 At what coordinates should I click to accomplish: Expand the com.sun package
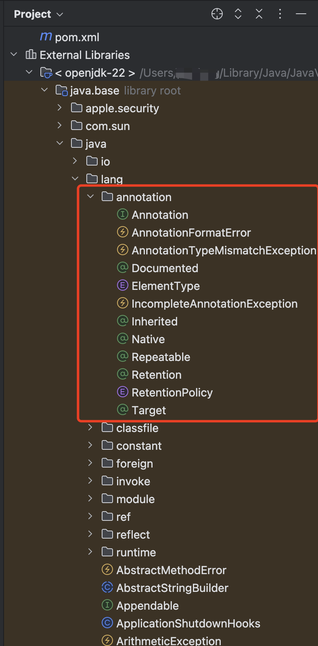(x=60, y=126)
